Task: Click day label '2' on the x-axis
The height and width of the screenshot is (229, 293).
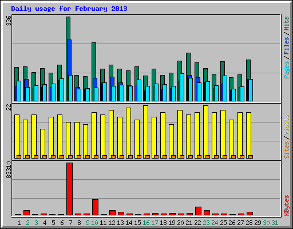Action: click(27, 223)
